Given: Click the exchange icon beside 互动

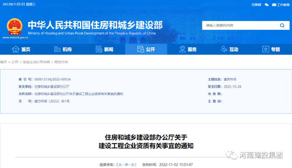Looking at the screenshot, I should click(x=224, y=49).
